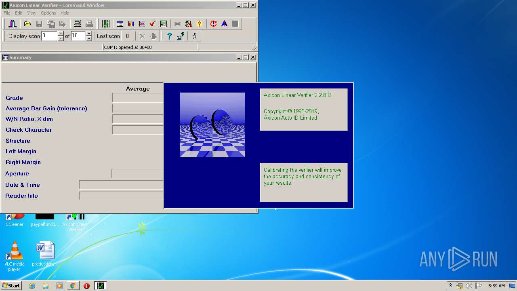Image resolution: width=517 pixels, height=291 pixels.
Task: Open the CCleaner desktop shortcut
Action: point(15,221)
